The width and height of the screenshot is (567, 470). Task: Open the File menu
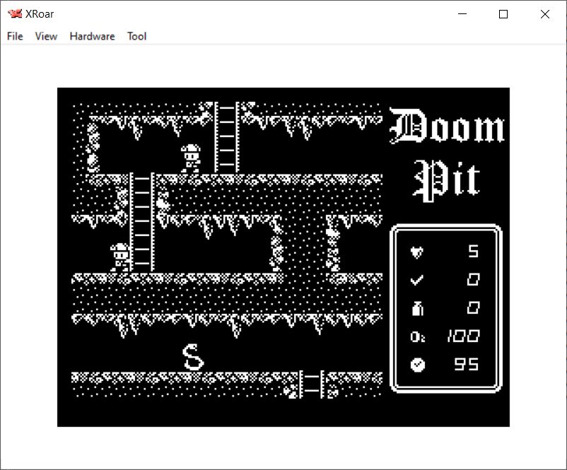pos(15,36)
